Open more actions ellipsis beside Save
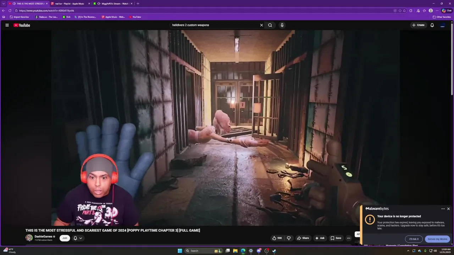This screenshot has height=255, width=454. [x=349, y=238]
